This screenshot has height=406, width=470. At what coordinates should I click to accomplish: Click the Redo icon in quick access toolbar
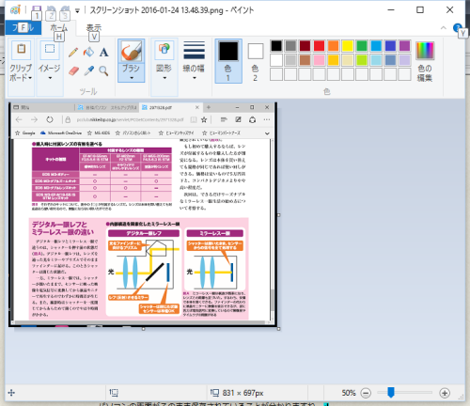[65, 10]
